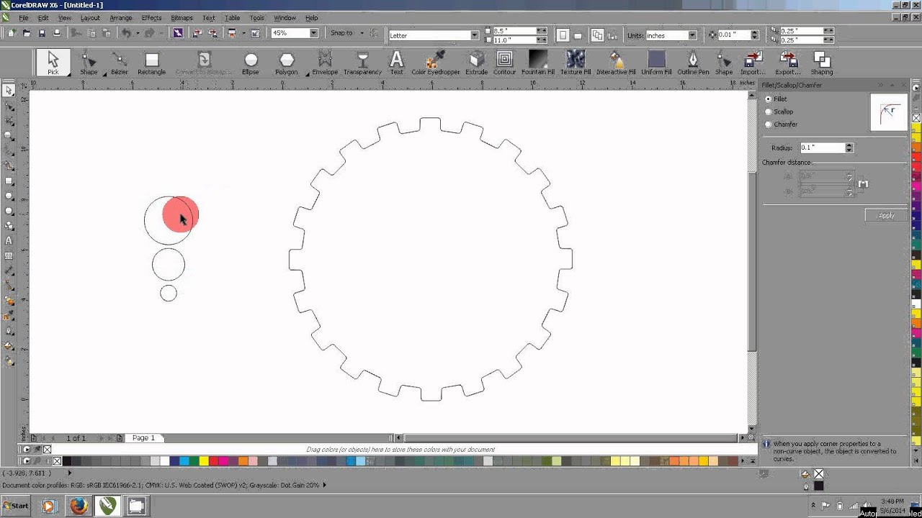Open the Arrange menu
The height and width of the screenshot is (518, 922).
pos(121,17)
